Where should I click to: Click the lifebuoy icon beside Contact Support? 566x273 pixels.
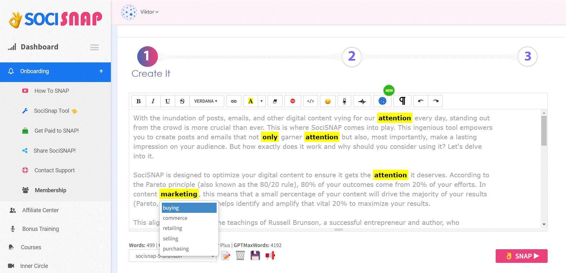pyautogui.click(x=25, y=170)
